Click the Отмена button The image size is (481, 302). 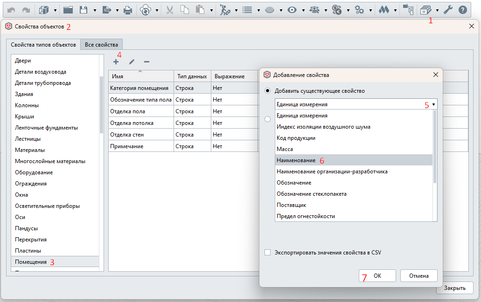(x=419, y=275)
